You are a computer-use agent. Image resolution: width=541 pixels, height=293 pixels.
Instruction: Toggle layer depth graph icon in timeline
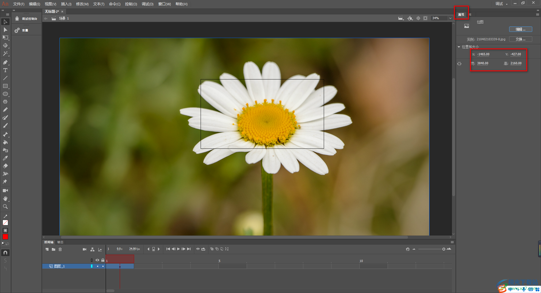point(100,249)
